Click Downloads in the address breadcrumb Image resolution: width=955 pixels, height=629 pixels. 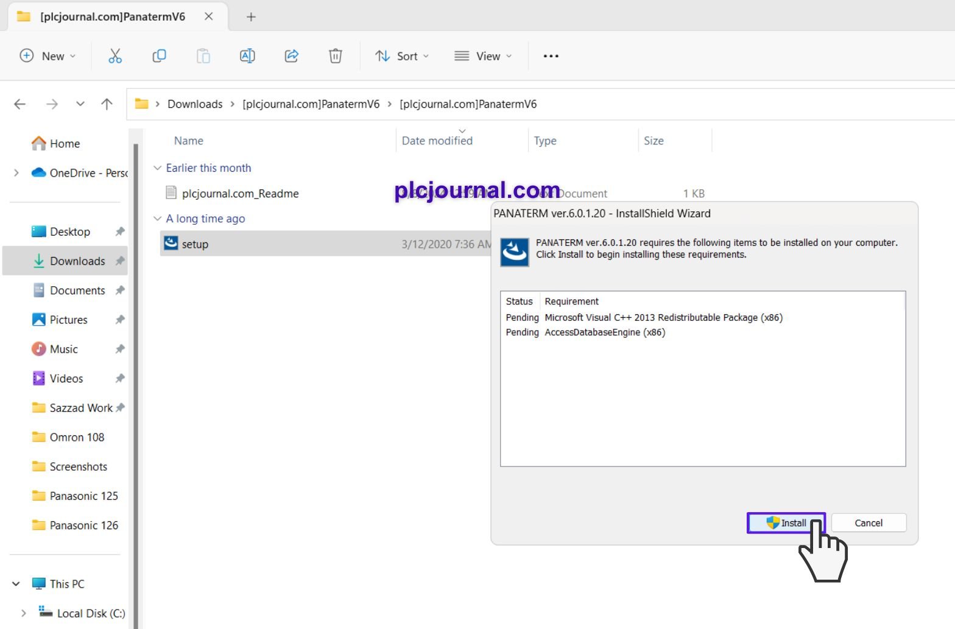tap(195, 104)
